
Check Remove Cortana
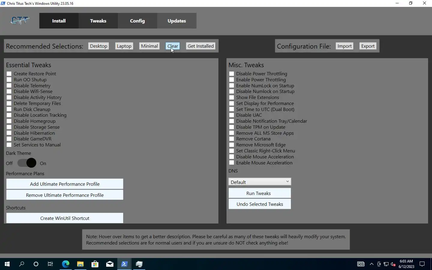tap(232, 139)
